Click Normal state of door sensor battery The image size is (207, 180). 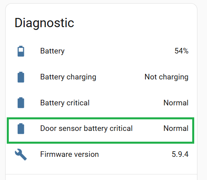click(176, 129)
